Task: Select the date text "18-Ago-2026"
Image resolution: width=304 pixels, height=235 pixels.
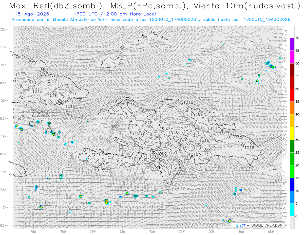Action: [x=32, y=14]
